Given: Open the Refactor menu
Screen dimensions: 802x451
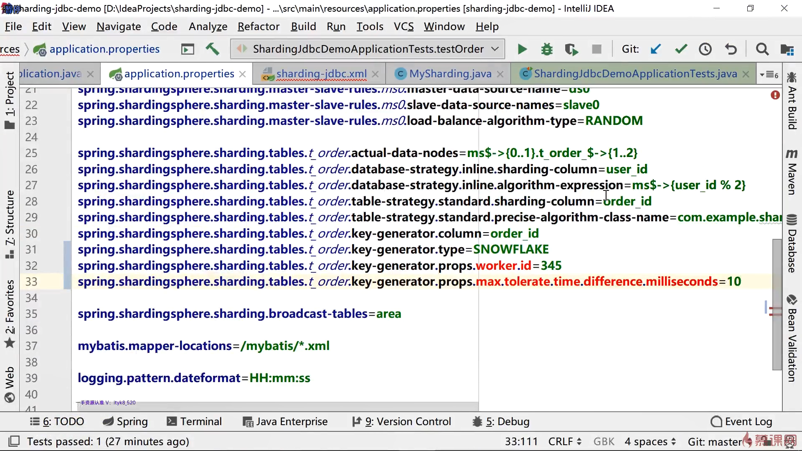Looking at the screenshot, I should 258,27.
